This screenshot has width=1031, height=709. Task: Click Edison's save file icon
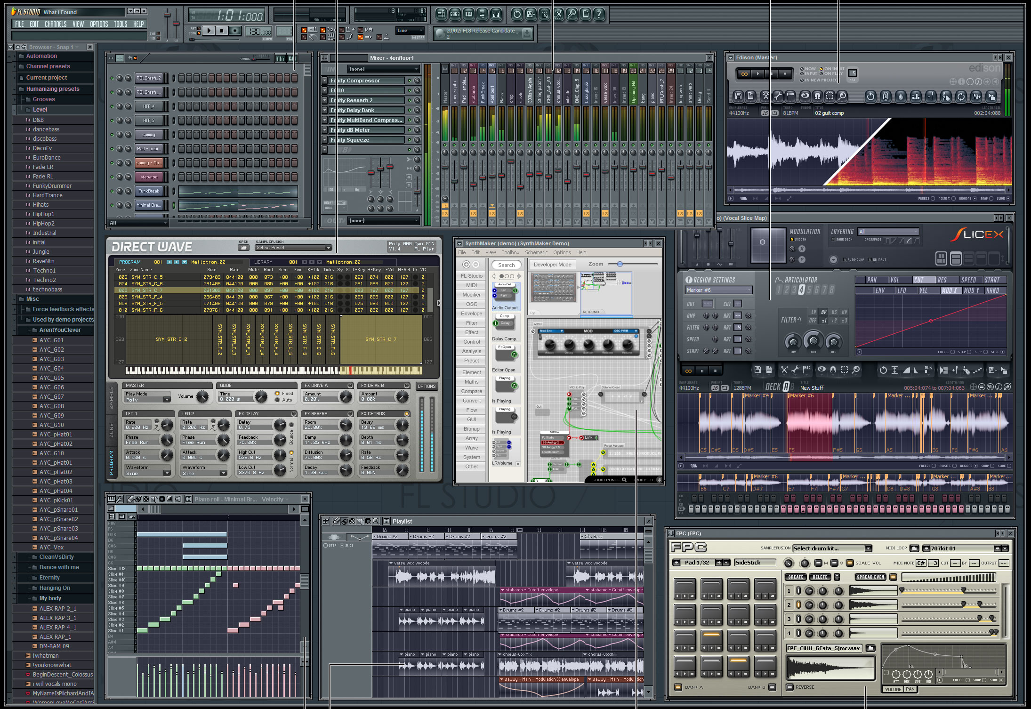click(x=738, y=97)
